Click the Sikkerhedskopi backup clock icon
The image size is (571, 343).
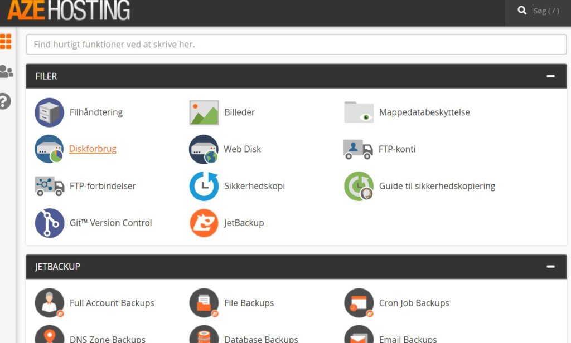(204, 186)
